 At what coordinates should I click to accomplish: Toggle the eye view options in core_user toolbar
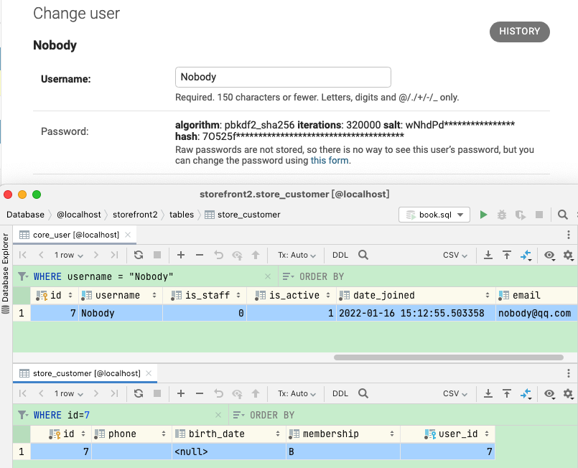click(x=549, y=255)
